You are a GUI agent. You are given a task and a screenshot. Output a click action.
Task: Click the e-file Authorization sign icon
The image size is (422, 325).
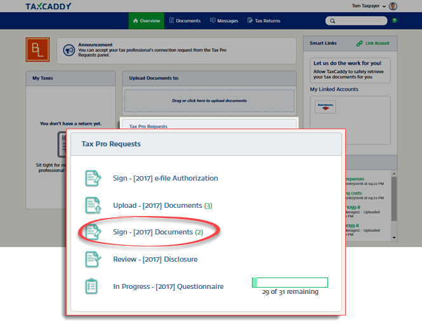point(93,178)
